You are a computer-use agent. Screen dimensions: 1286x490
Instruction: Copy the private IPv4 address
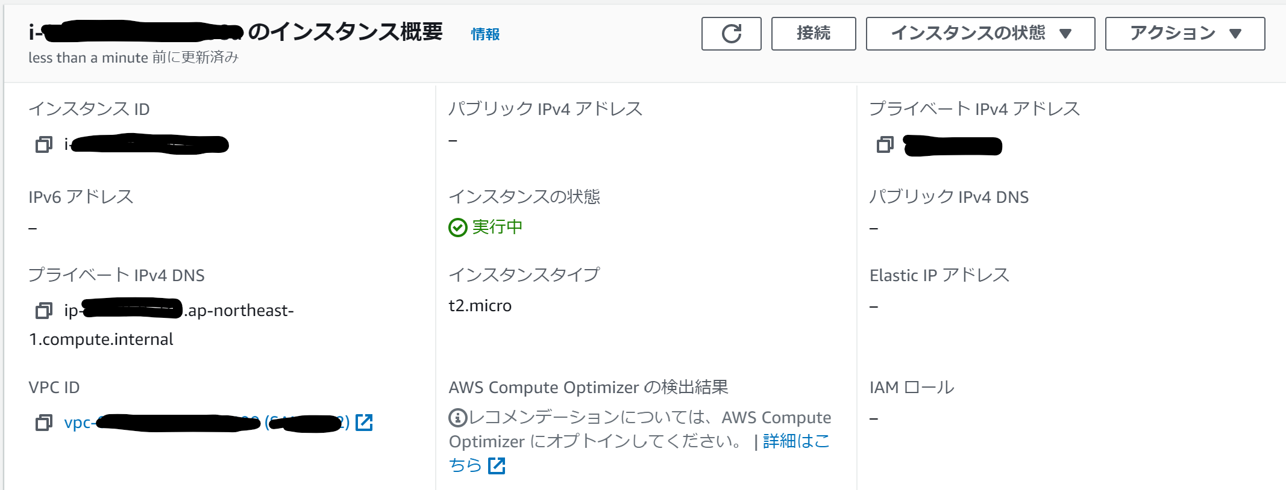885,144
